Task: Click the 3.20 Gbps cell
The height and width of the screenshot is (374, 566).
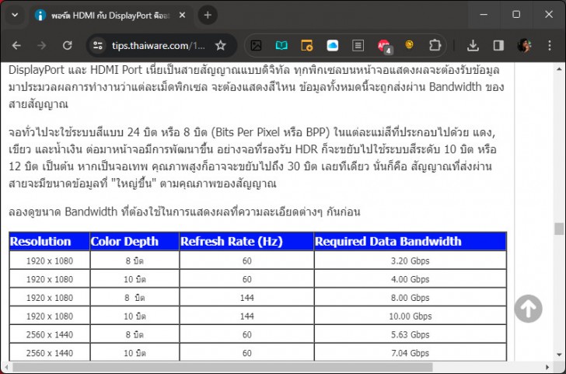Action: 411,260
